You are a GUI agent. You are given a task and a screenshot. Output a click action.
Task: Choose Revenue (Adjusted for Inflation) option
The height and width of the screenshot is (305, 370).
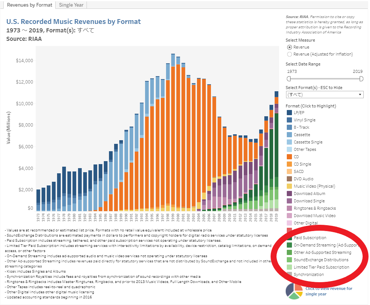(289, 54)
